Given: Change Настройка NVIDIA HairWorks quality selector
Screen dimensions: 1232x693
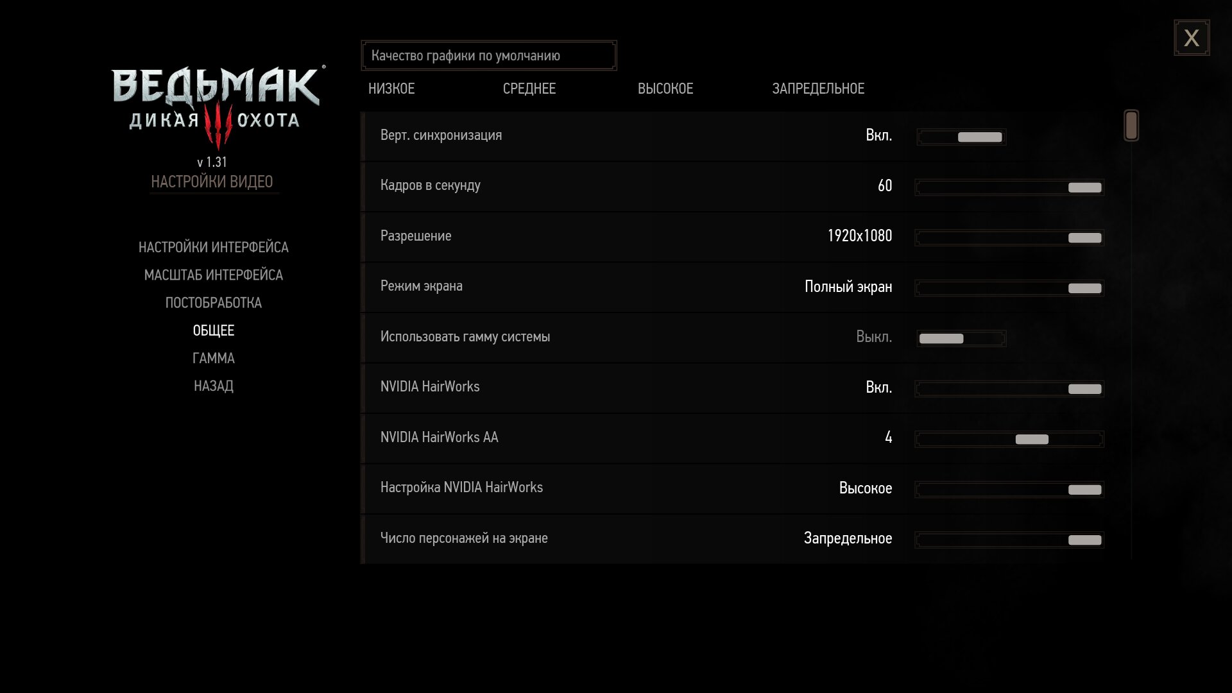Looking at the screenshot, I should pyautogui.click(x=1009, y=490).
